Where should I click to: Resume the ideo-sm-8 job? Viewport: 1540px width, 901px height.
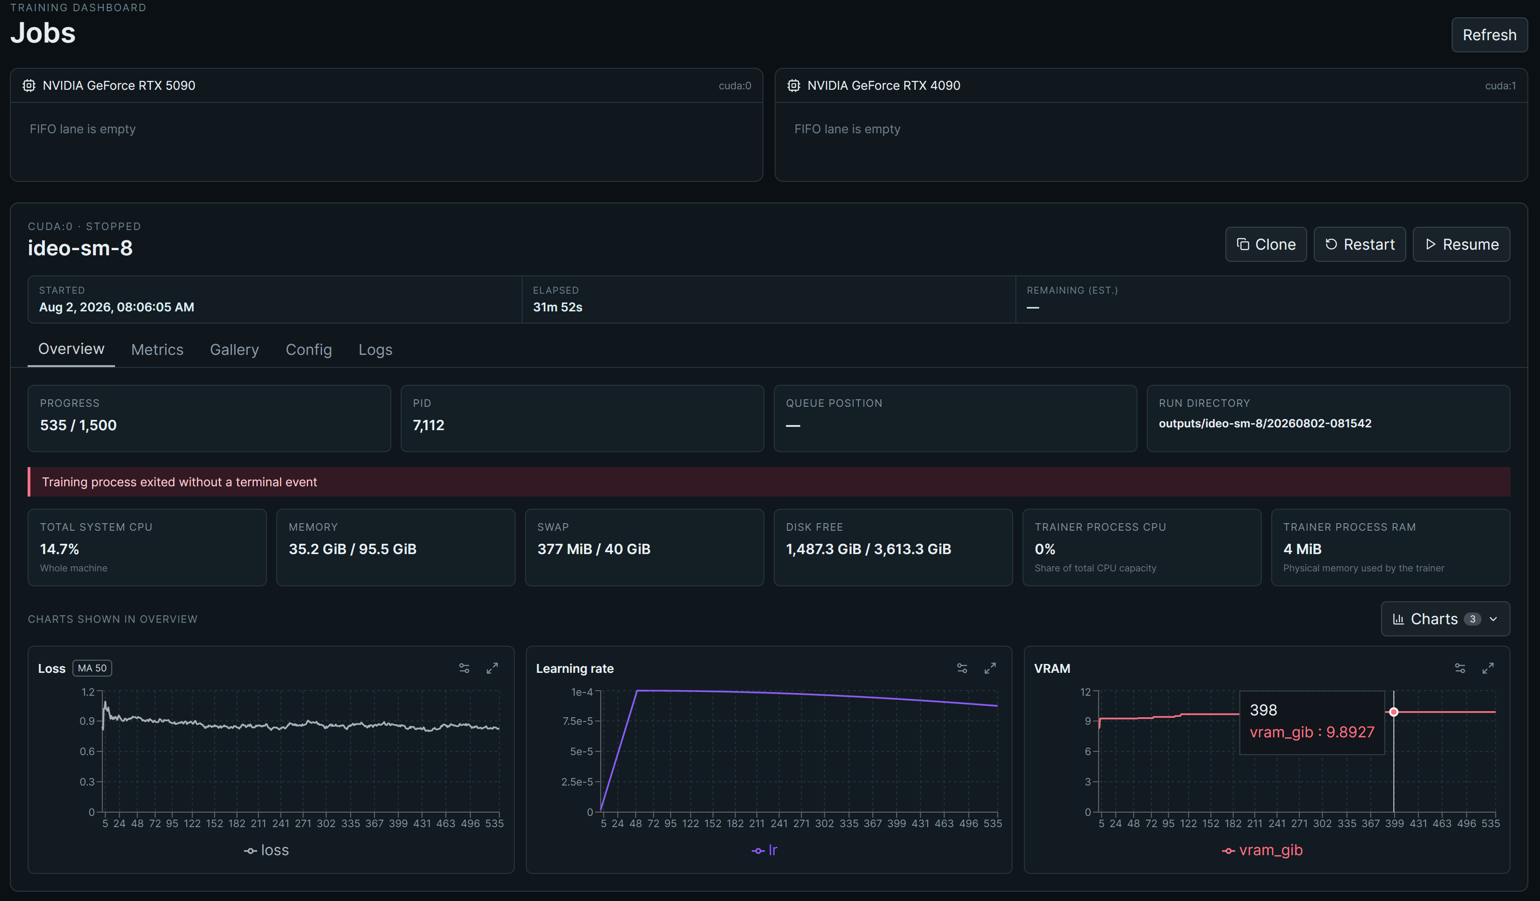(1461, 245)
